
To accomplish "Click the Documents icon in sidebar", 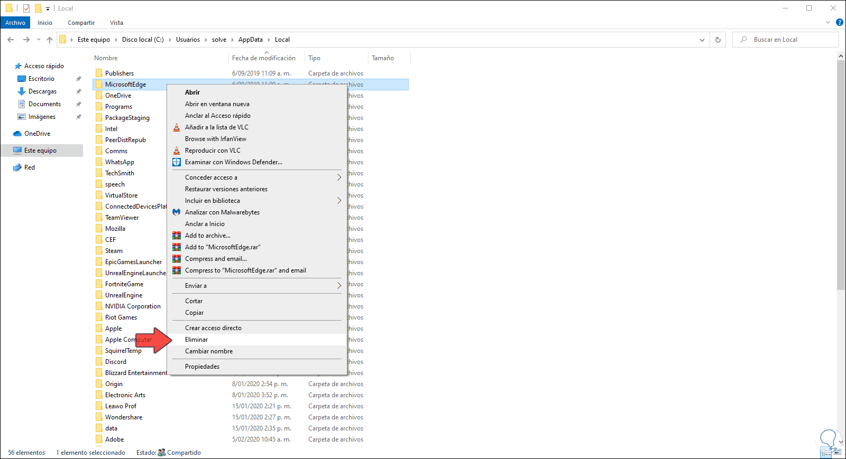I will tap(22, 104).
